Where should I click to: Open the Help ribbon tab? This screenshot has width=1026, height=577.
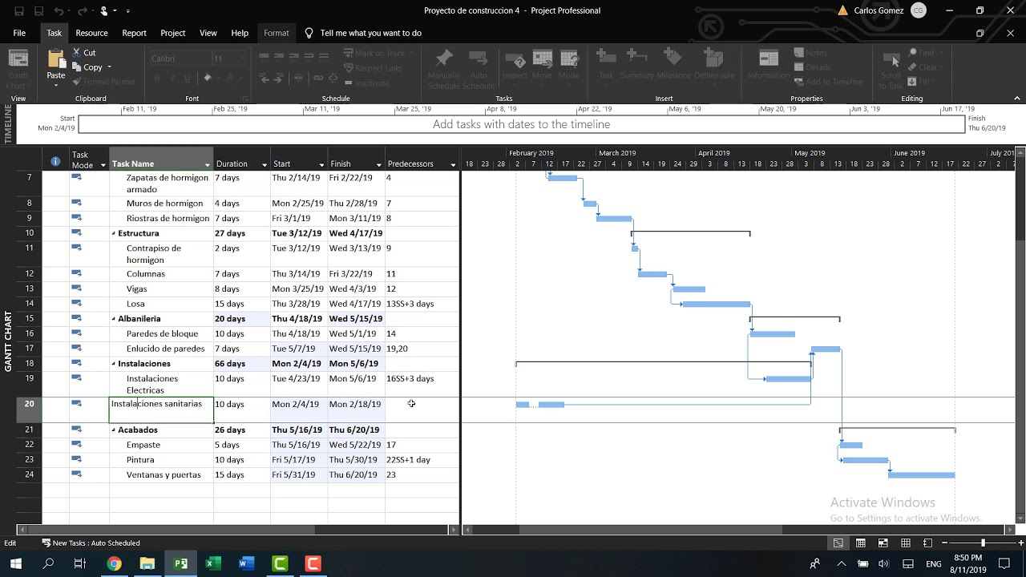(x=240, y=33)
